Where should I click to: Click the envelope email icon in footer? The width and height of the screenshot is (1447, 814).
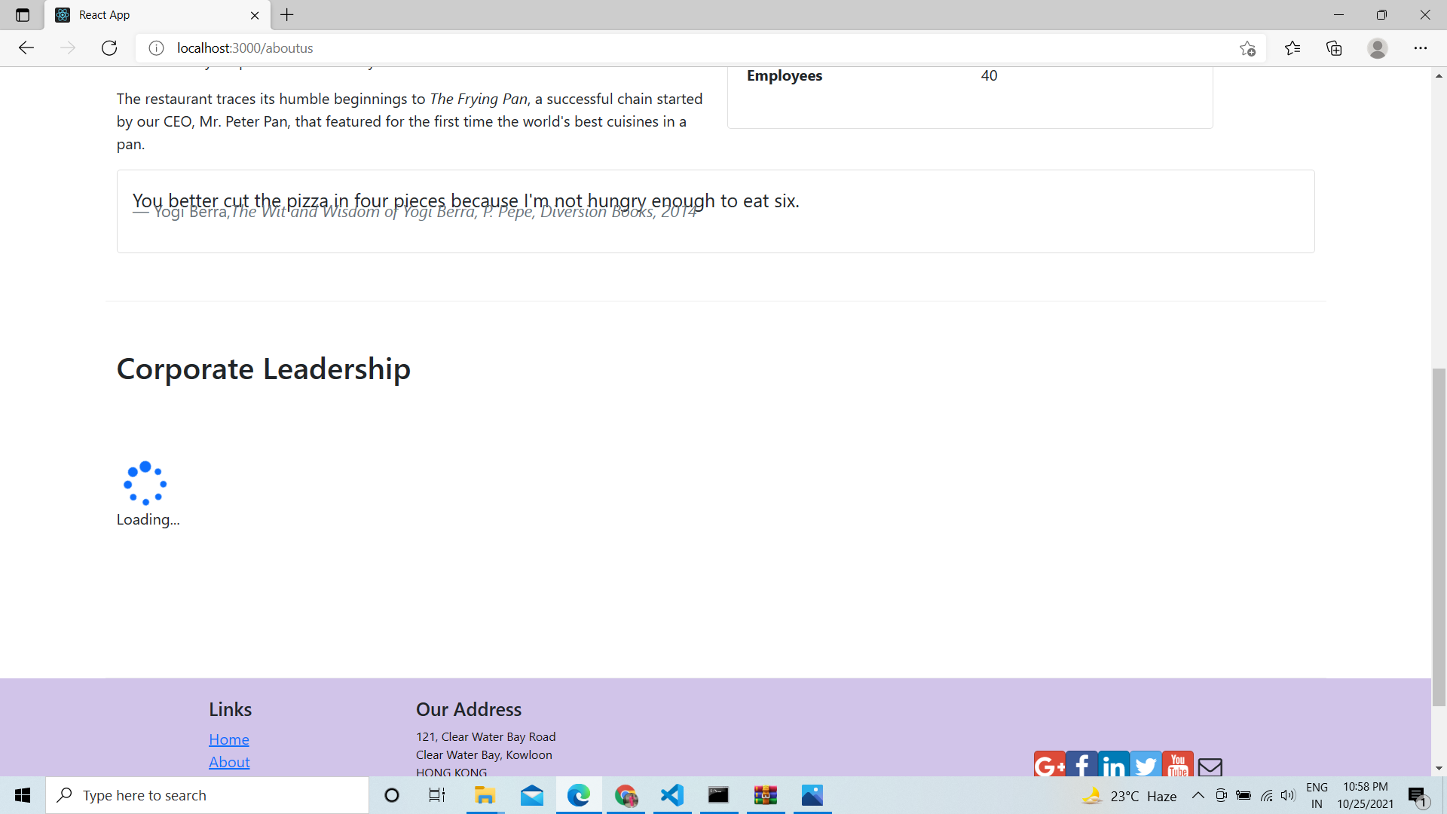tap(1210, 767)
